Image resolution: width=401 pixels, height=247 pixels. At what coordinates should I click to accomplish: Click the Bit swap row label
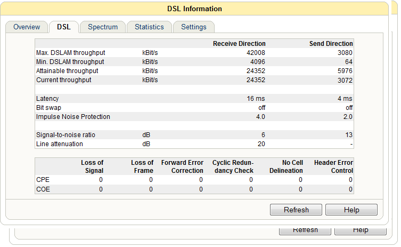48,108
